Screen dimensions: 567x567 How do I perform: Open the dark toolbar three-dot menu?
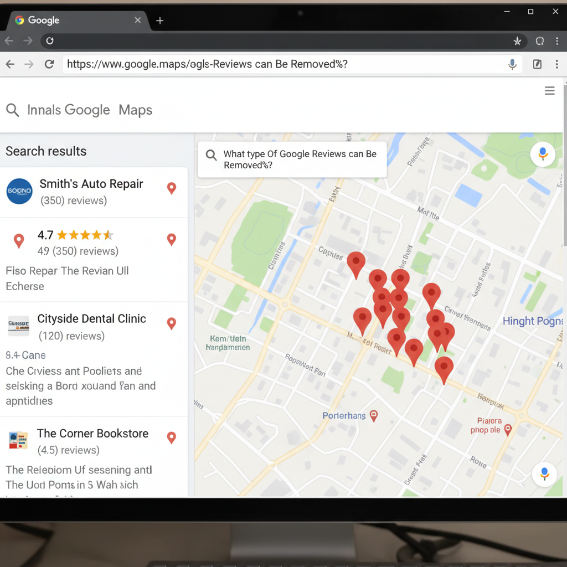557,41
